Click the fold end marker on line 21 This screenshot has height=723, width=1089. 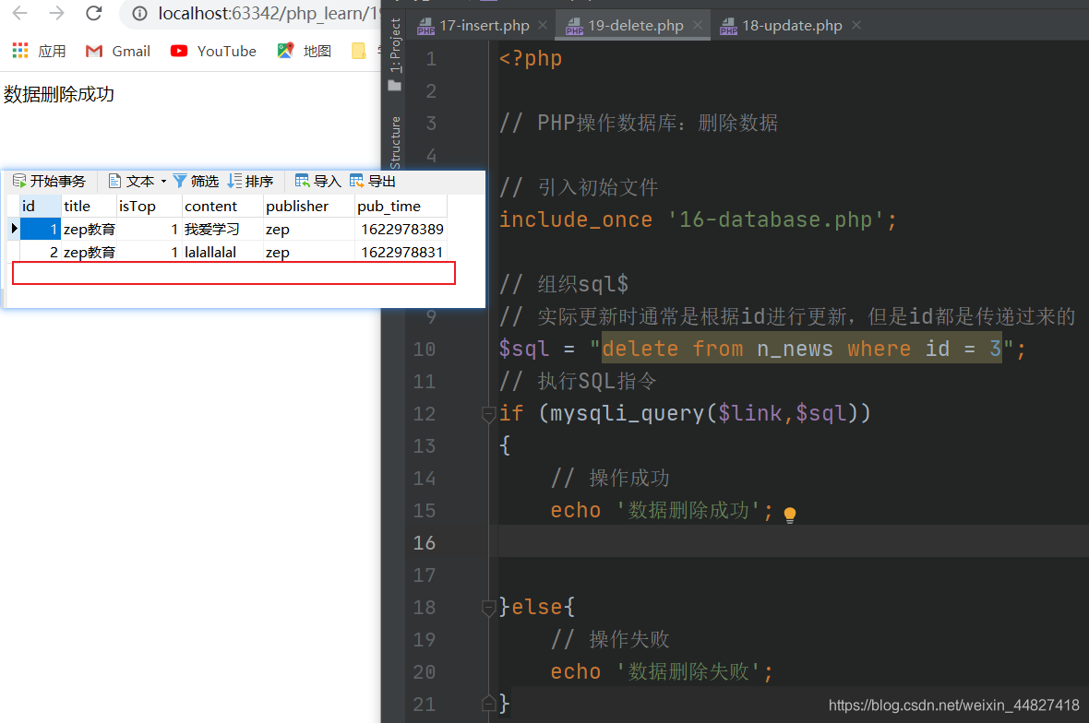(488, 704)
